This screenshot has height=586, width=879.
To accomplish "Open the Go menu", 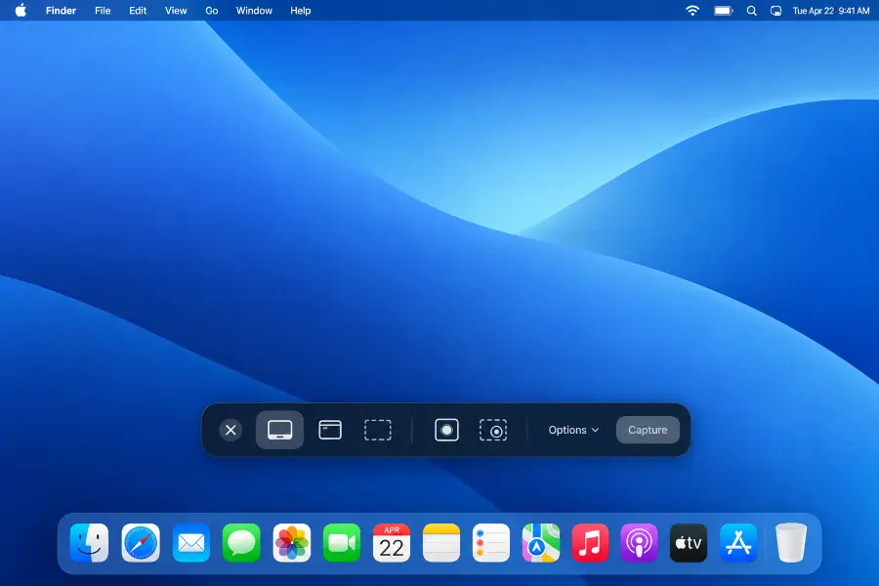I will click(211, 11).
